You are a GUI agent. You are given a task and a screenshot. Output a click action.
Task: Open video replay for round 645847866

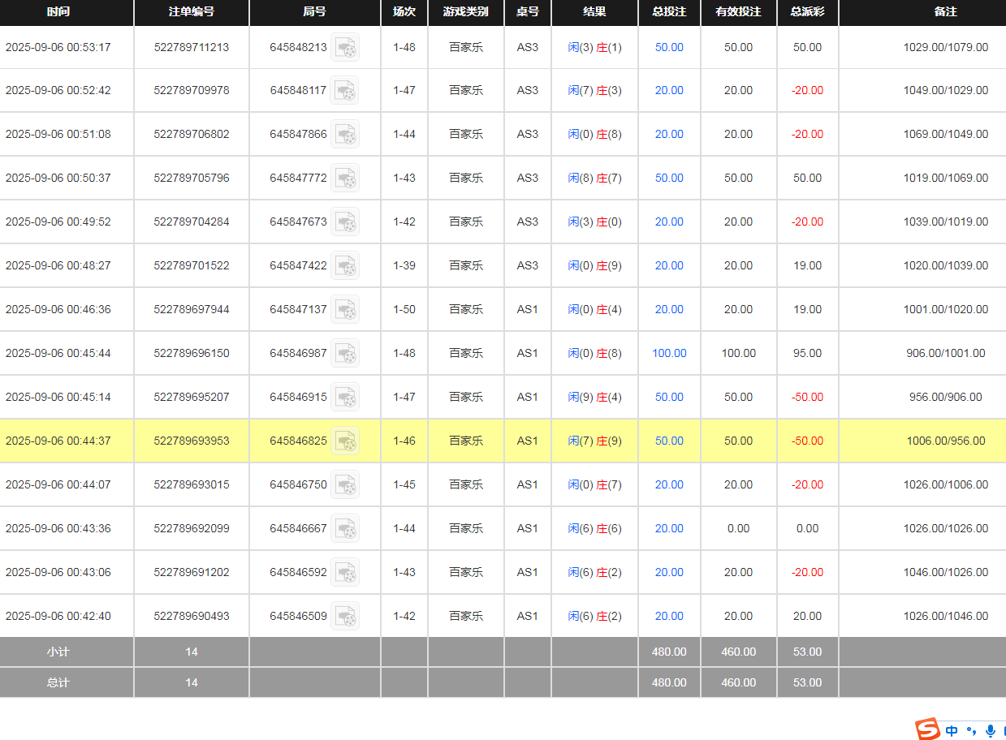[345, 135]
